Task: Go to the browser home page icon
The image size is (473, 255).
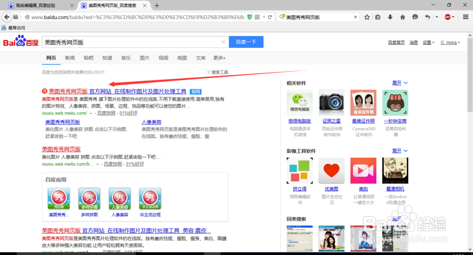Action: tap(403, 17)
